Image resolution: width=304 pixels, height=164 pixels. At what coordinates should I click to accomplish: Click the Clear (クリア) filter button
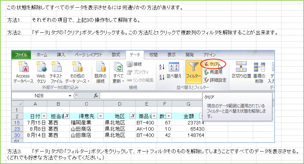coord(211,64)
